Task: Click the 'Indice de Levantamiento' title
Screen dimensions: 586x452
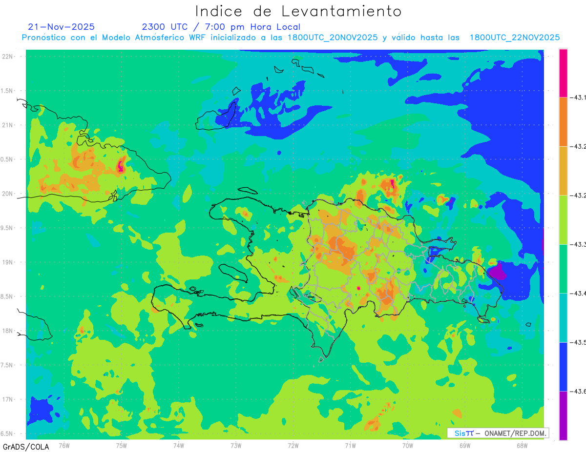Action: click(x=298, y=11)
